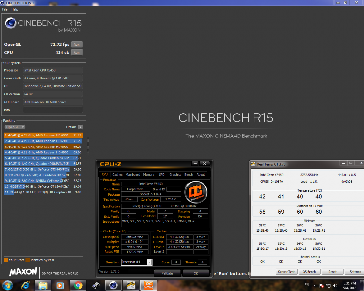
Task: Launch Google Chrome from the taskbar
Action: tap(78, 285)
